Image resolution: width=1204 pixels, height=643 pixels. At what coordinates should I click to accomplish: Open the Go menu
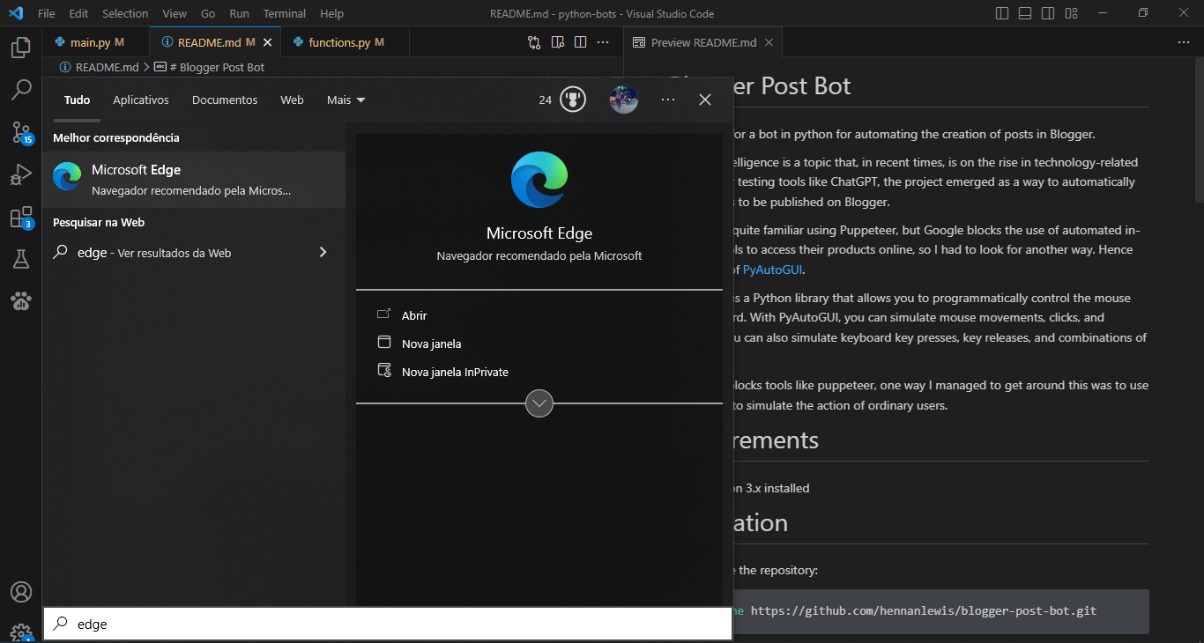208,13
